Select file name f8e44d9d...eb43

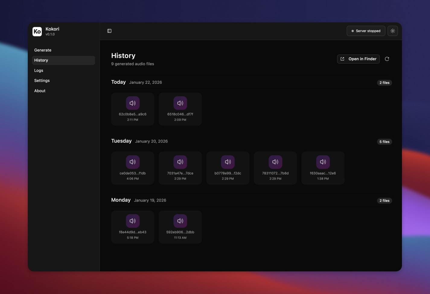tap(133, 232)
